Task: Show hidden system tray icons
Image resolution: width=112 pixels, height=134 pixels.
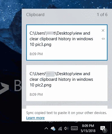Action: (x=46, y=128)
